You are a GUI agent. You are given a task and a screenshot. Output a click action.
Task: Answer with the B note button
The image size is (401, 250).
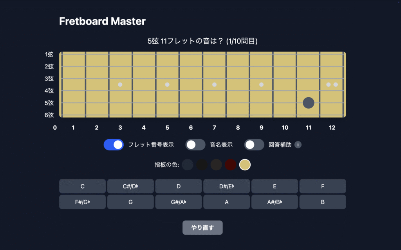pos(323,202)
